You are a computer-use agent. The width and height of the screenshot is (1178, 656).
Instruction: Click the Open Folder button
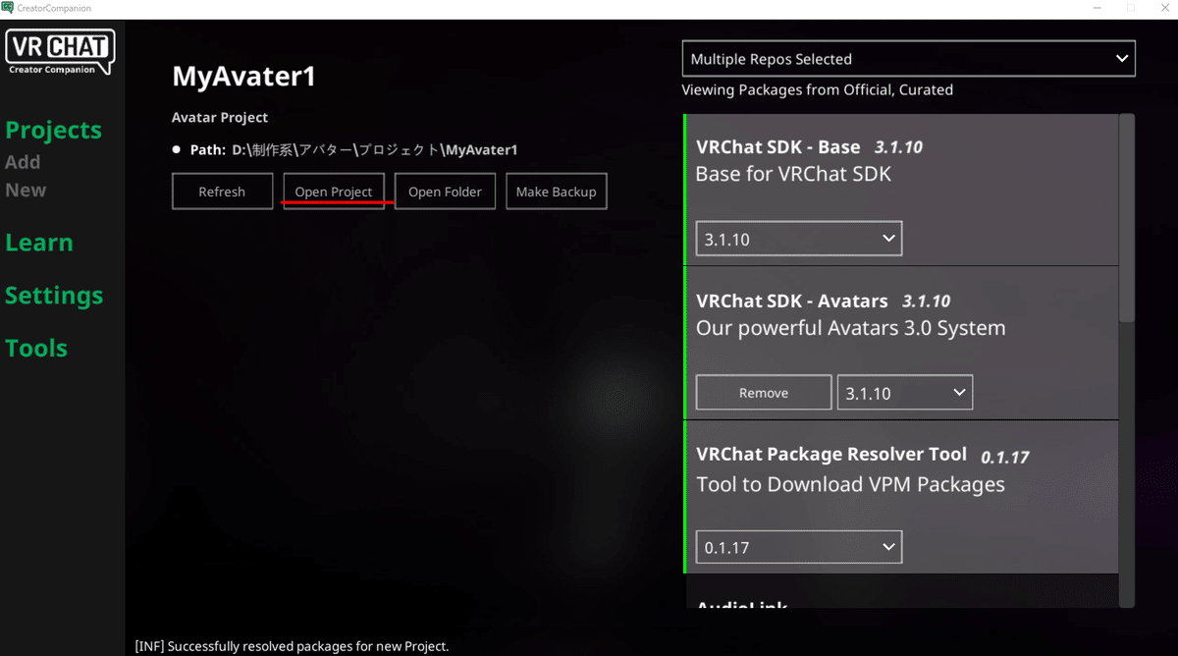click(445, 191)
